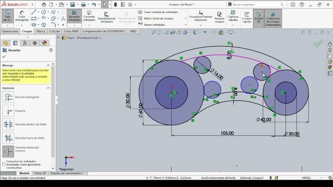
Task: Toggle Instant 2D mode
Action: [x=259, y=18]
